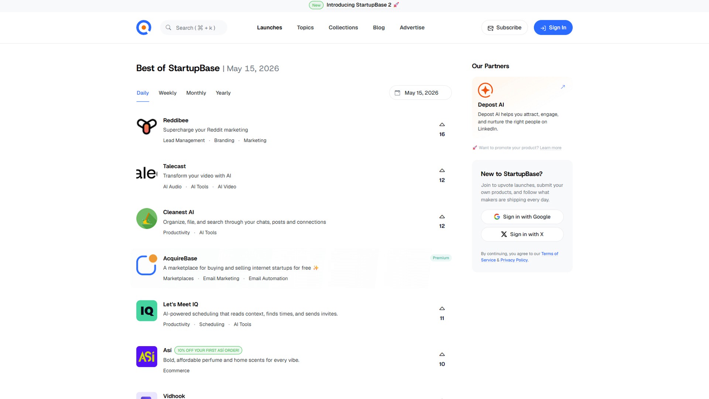Open the Vidhook launch title
The image size is (709, 399).
174,396
